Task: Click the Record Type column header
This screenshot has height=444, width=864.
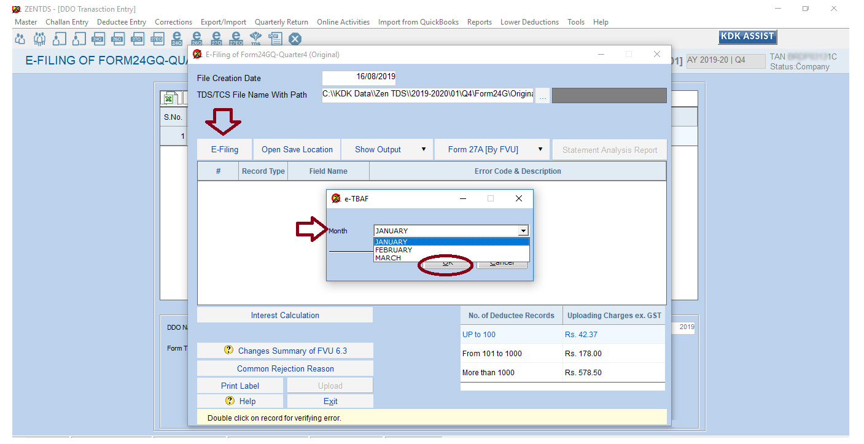Action: (x=263, y=171)
